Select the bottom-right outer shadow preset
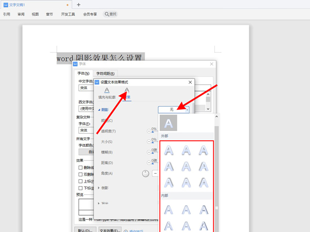The width and height of the screenshot is (310, 232). pyautogui.click(x=204, y=182)
